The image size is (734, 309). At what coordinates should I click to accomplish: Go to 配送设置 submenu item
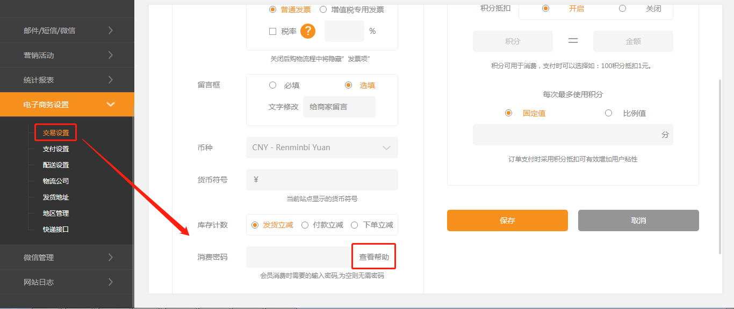pyautogui.click(x=56, y=165)
